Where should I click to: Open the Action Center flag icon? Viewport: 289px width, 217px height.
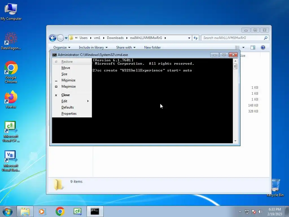254,212
